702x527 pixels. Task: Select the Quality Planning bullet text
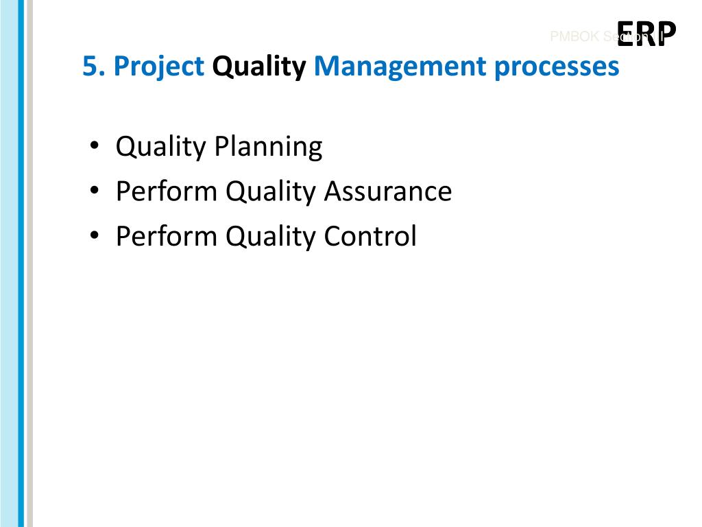pos(219,147)
